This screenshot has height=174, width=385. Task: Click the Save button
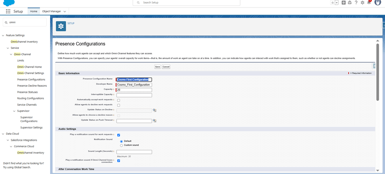tap(158, 67)
